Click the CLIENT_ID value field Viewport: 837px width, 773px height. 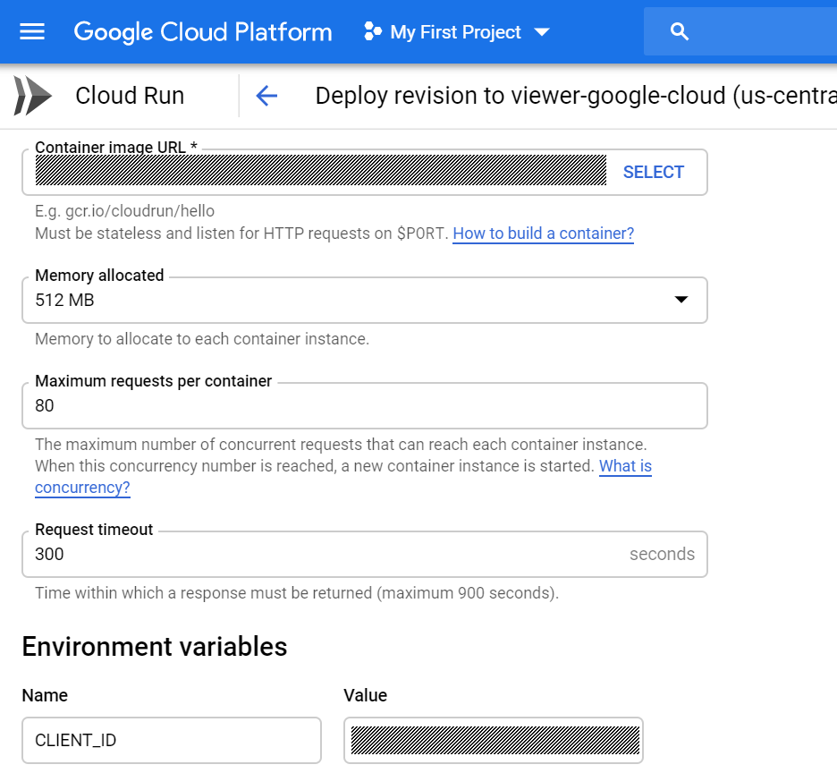pyautogui.click(x=494, y=741)
